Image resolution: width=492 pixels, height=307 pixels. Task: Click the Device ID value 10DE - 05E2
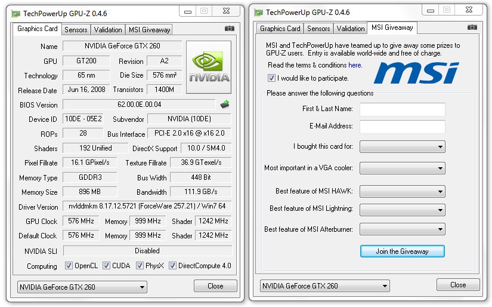[83, 118]
